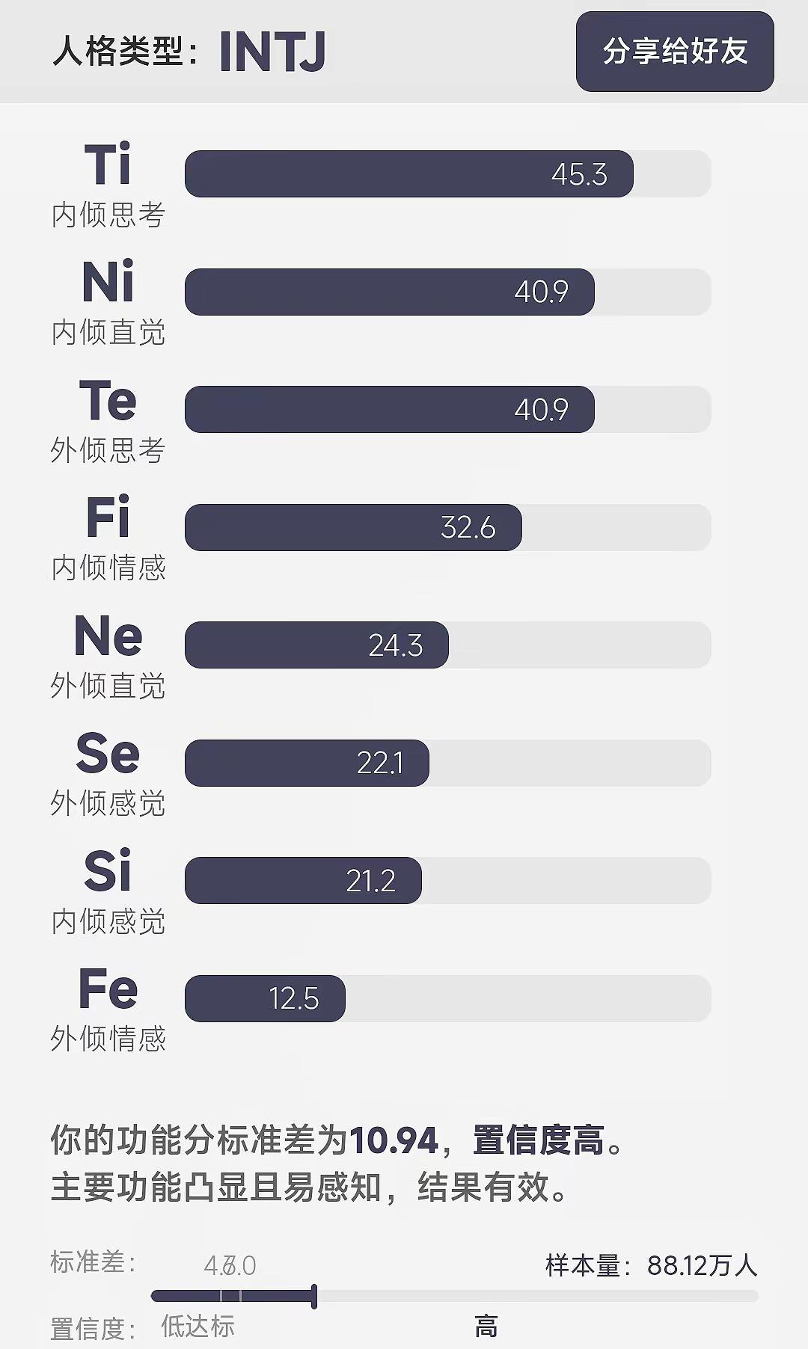The width and height of the screenshot is (808, 1349).
Task: Click the standard deviation slider handle
Action: point(314,1296)
